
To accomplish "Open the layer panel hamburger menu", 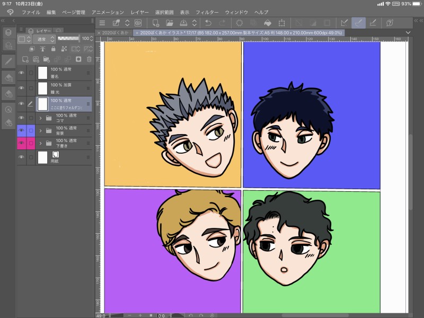I will click(21, 30).
